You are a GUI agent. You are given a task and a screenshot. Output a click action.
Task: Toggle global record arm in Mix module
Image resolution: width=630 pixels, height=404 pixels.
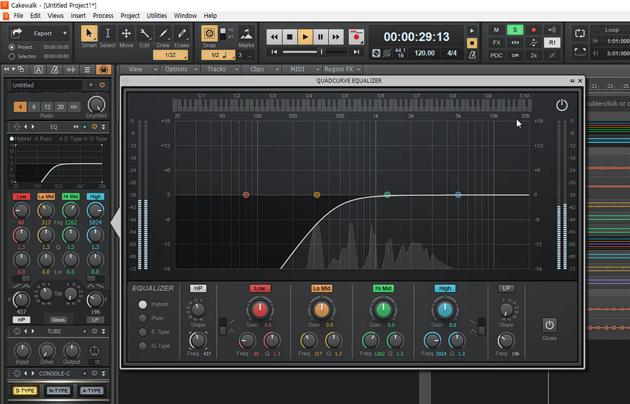[533, 30]
